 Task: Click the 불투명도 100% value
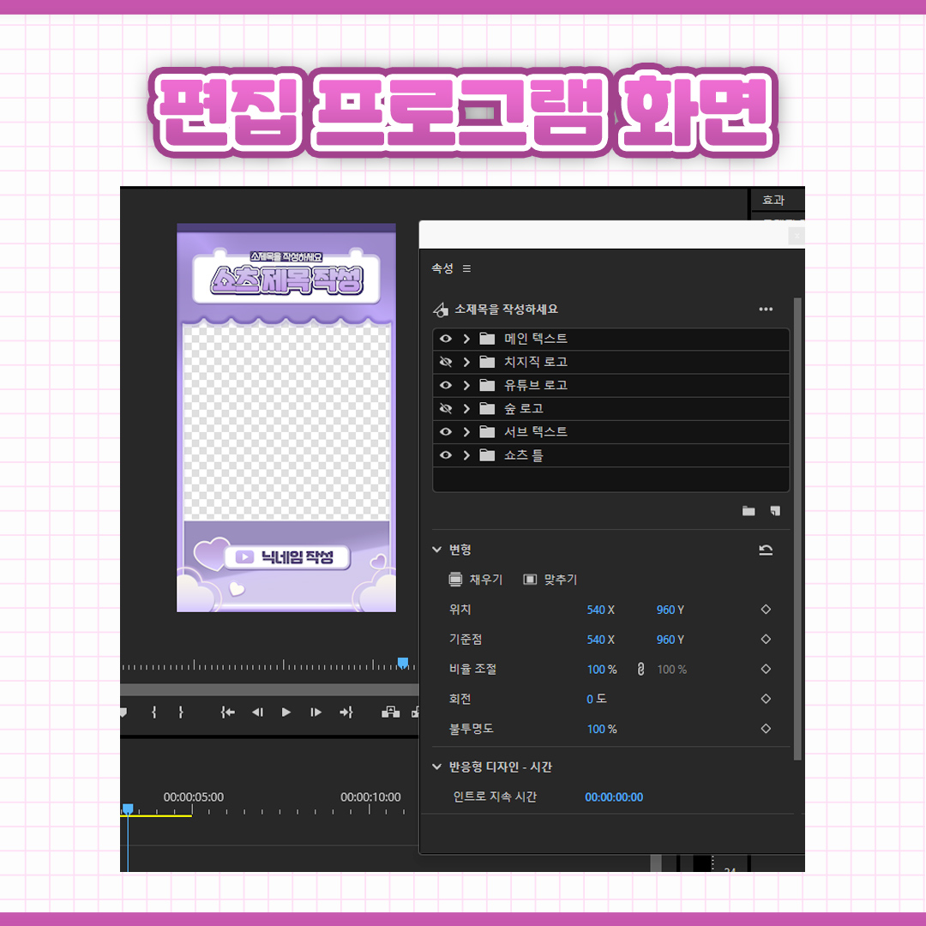602,729
